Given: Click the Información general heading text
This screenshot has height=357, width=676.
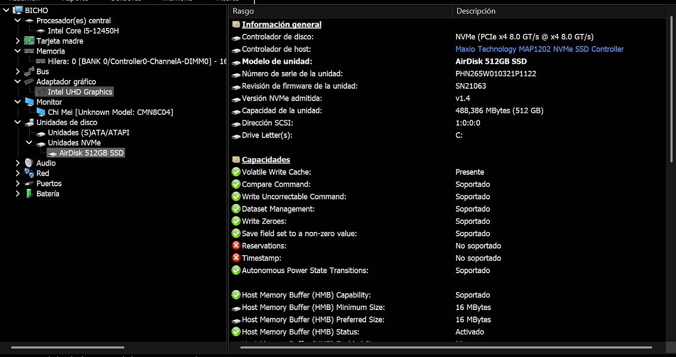Looking at the screenshot, I should (281, 24).
